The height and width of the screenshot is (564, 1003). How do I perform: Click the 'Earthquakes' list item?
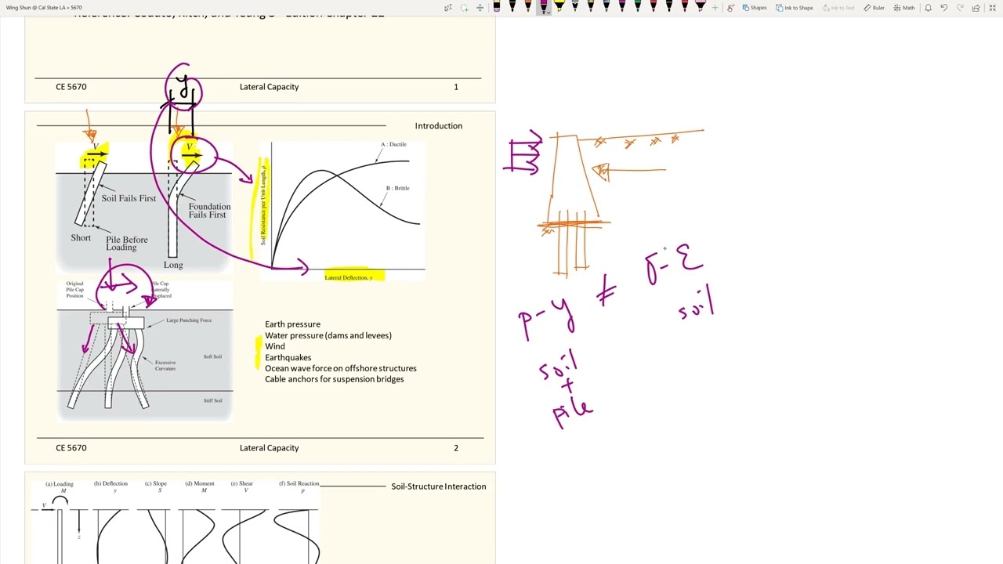[x=288, y=357]
